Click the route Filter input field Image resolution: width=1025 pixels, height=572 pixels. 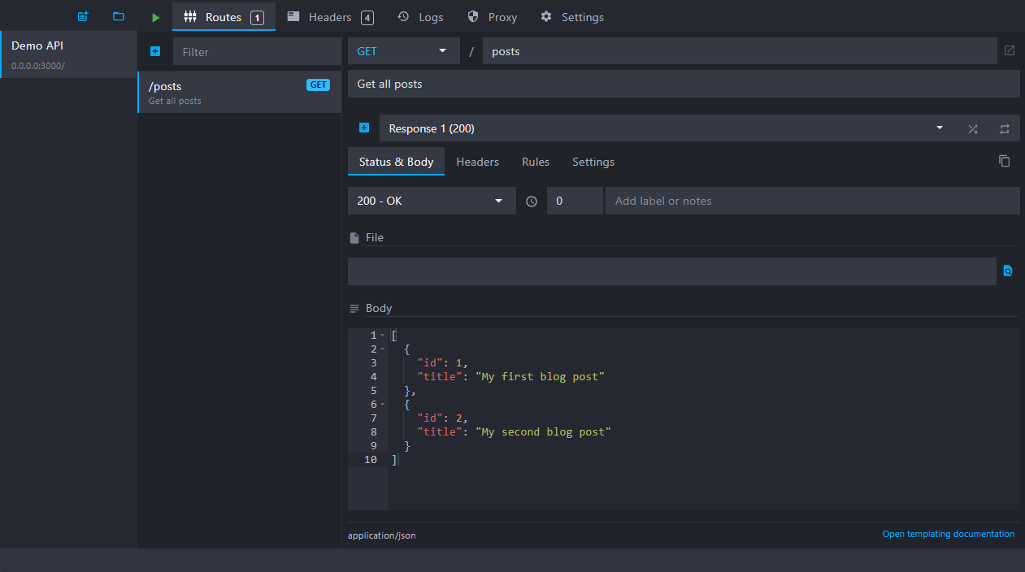coord(257,52)
